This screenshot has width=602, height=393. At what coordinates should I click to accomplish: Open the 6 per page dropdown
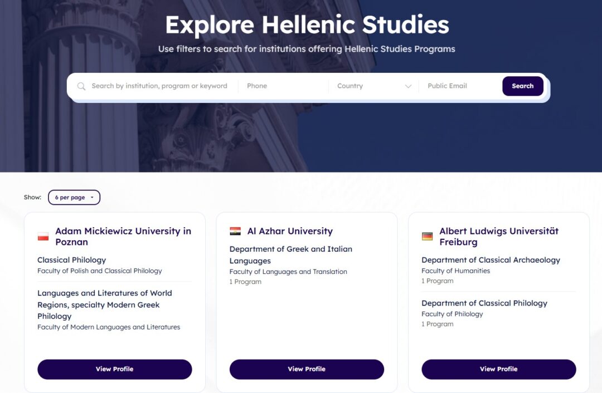click(x=74, y=198)
